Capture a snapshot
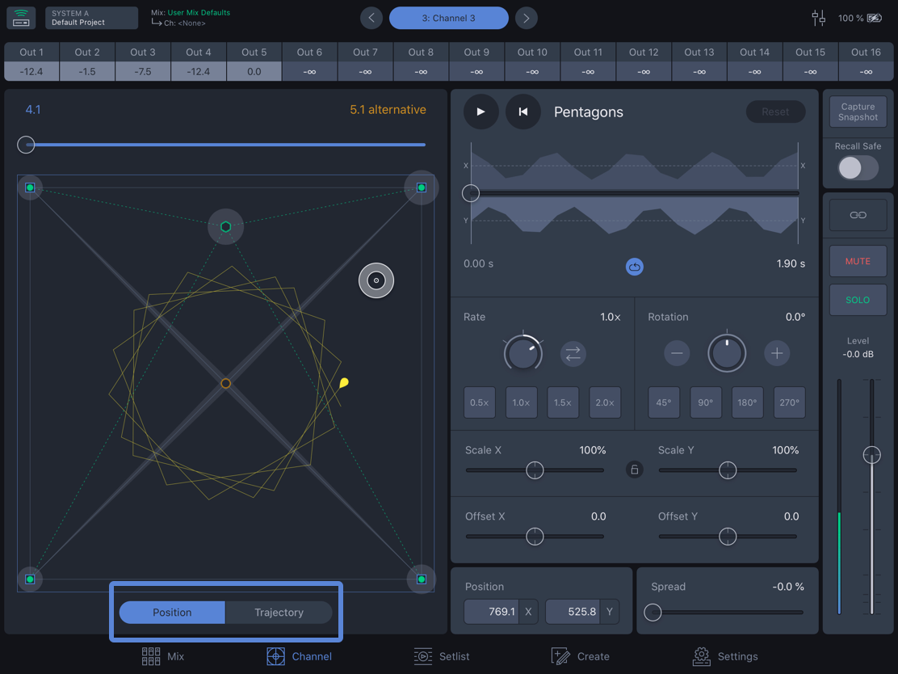Screen dimensions: 898x674 [x=858, y=112]
